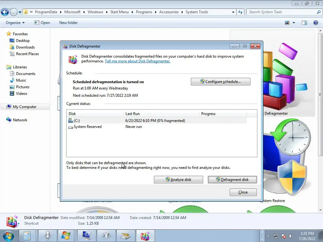This screenshot has width=323, height=242.
Task: Click the Change your view icon
Action: pos(287,23)
